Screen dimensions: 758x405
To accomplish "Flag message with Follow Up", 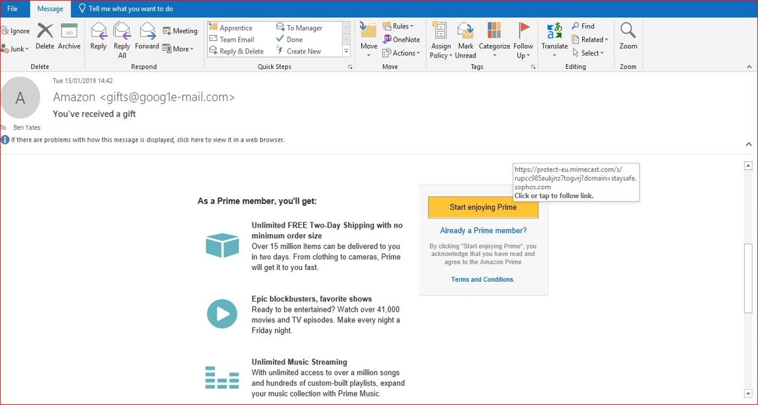I will (x=523, y=40).
